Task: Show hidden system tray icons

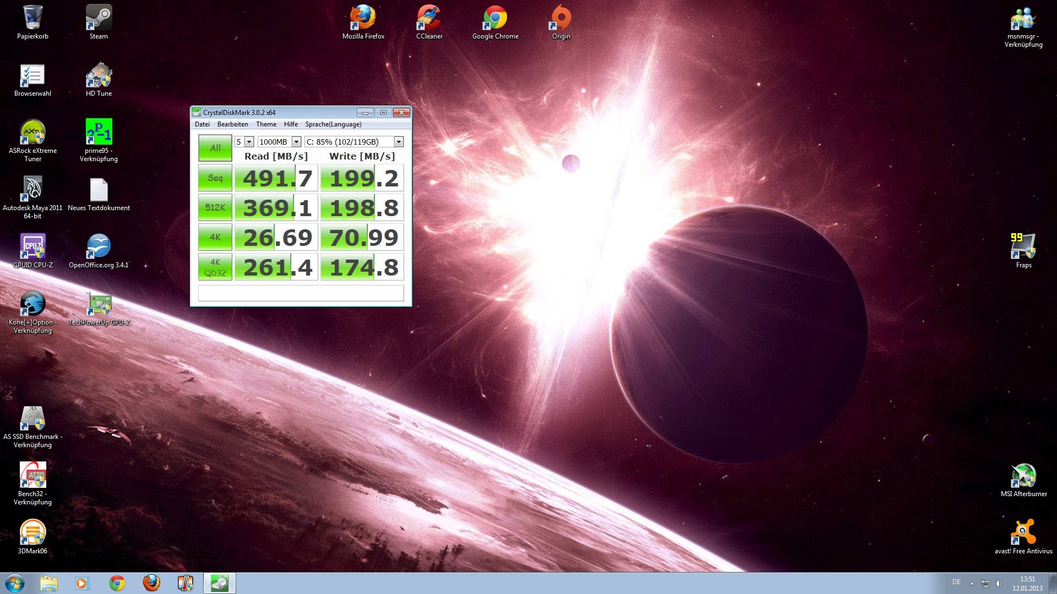Action: pos(972,584)
